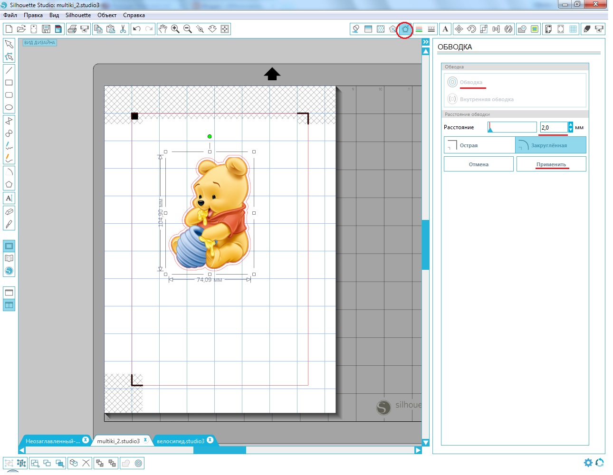
Task: Open the Правка menu
Action: [x=33, y=15]
